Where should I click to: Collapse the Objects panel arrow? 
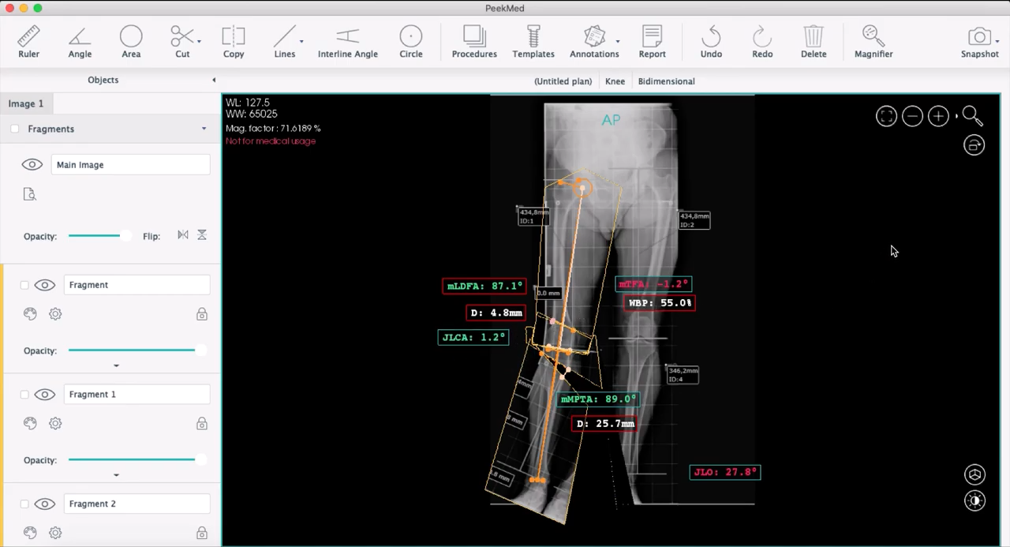pos(214,80)
